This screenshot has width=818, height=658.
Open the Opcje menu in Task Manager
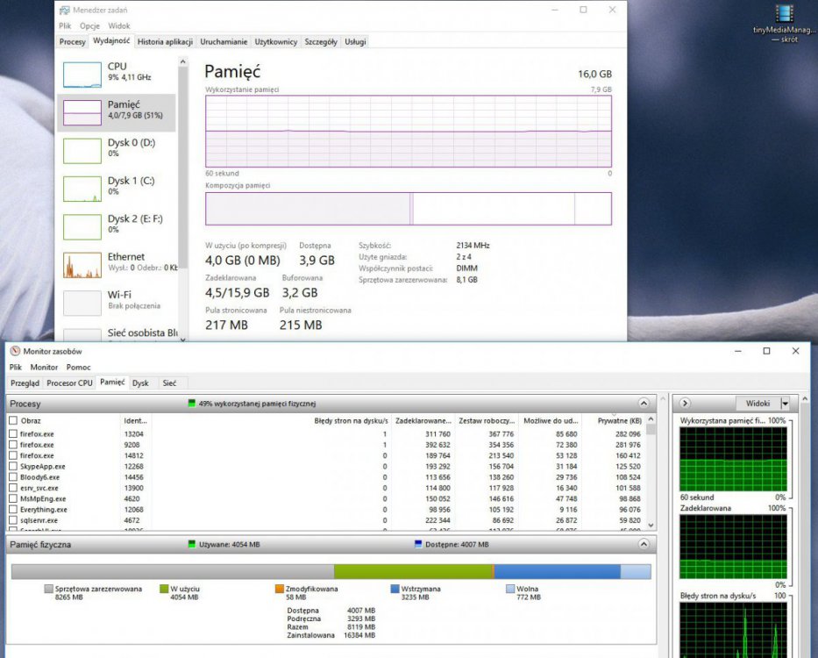(x=89, y=26)
